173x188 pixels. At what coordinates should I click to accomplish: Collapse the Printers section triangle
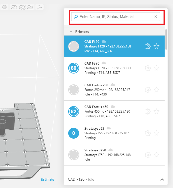click(71, 32)
